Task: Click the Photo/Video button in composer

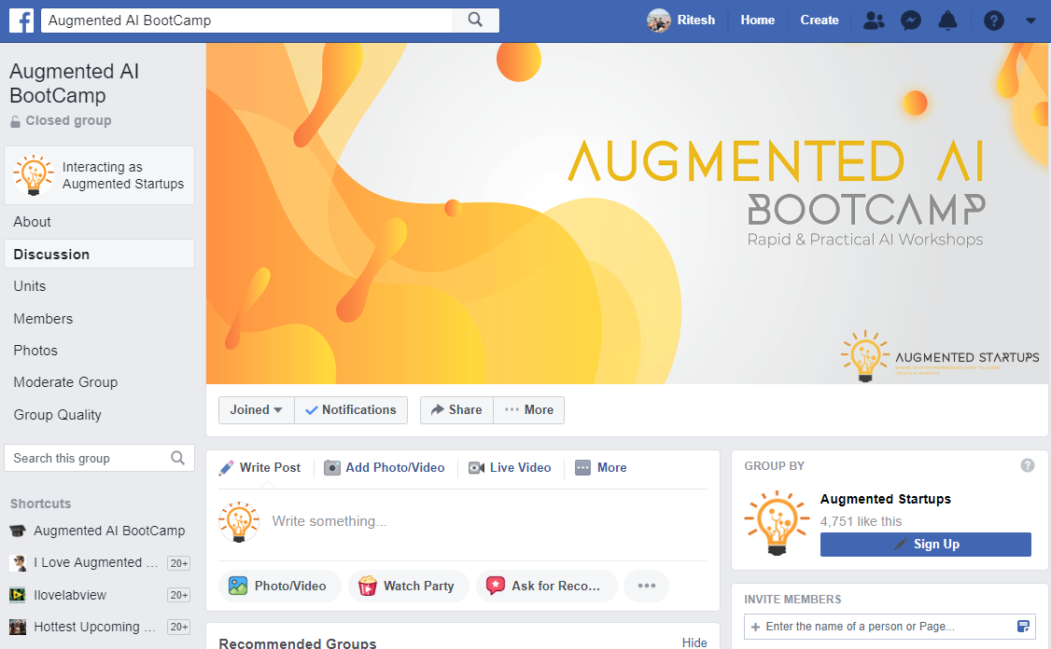Action: pyautogui.click(x=280, y=586)
